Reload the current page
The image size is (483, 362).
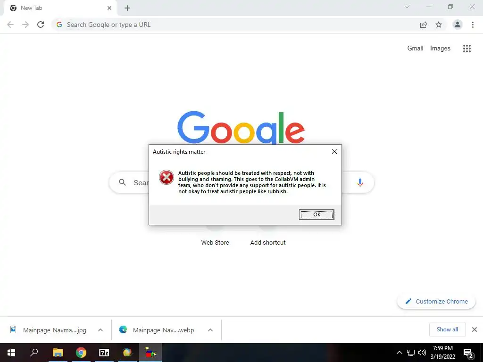41,25
